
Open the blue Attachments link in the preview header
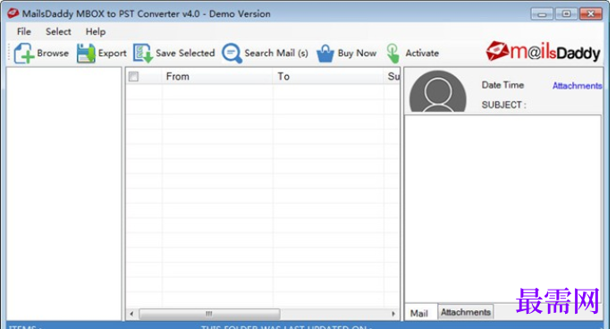577,86
